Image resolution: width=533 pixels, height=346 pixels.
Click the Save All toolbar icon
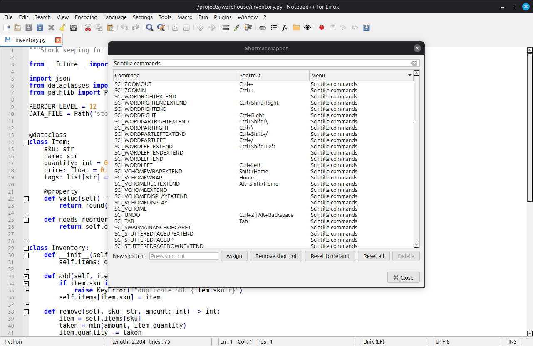pyautogui.click(x=40, y=27)
